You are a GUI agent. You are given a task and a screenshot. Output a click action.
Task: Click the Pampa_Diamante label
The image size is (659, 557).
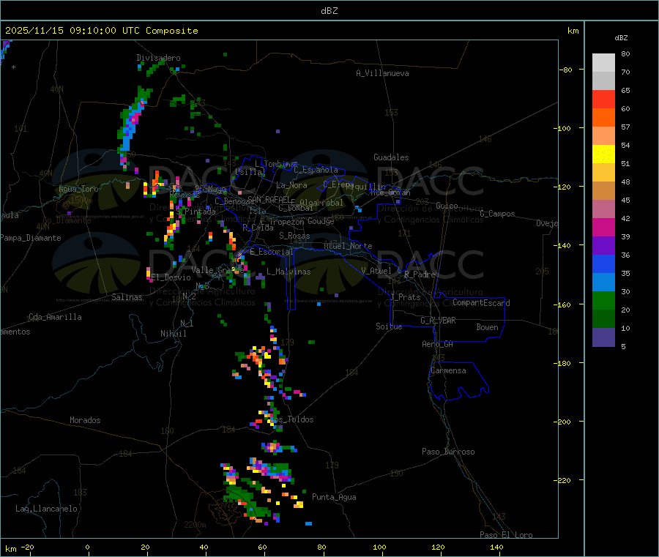[30, 238]
